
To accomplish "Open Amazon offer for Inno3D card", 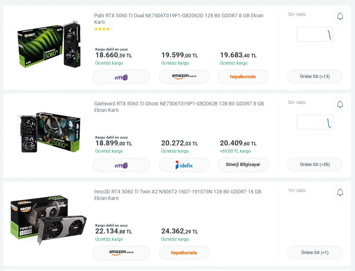I will tap(121, 253).
